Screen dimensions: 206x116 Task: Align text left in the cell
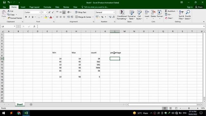tap(57, 17)
